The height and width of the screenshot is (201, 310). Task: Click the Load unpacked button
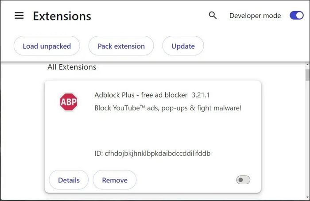coord(46,46)
